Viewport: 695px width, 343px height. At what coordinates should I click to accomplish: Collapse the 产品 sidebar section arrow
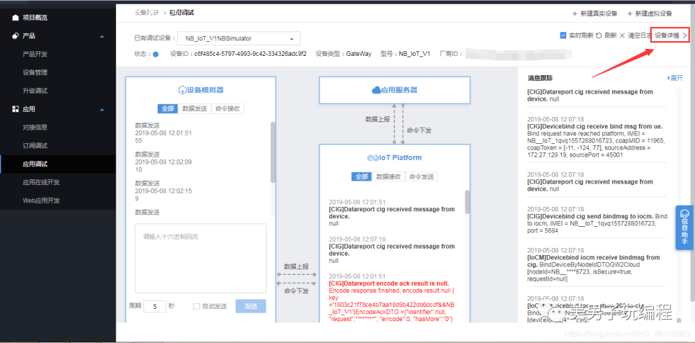click(102, 36)
